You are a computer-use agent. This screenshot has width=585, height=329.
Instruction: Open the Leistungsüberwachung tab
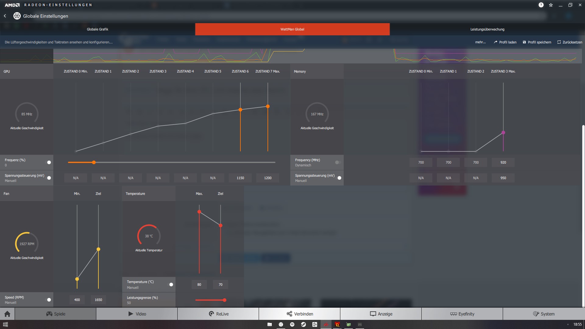tap(487, 29)
